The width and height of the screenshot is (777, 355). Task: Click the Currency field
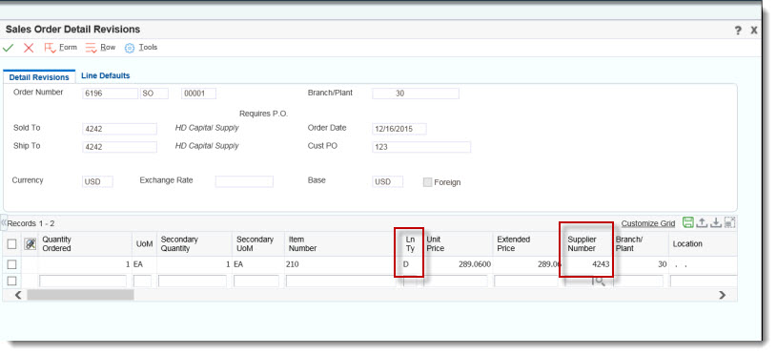(x=97, y=181)
